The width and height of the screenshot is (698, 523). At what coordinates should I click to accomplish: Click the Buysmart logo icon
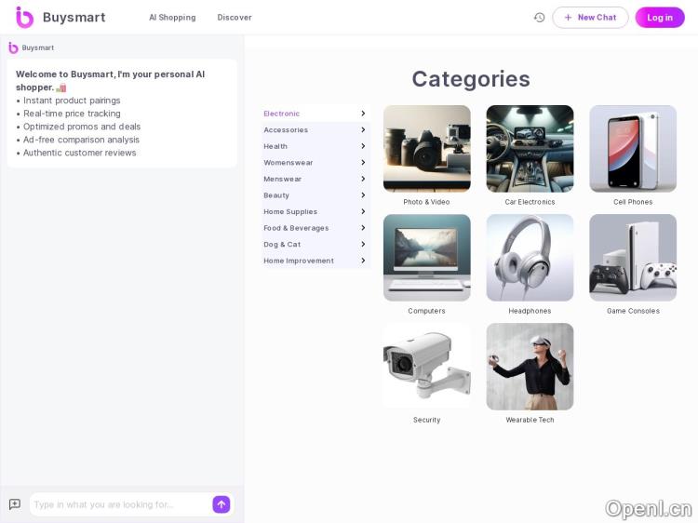click(24, 18)
